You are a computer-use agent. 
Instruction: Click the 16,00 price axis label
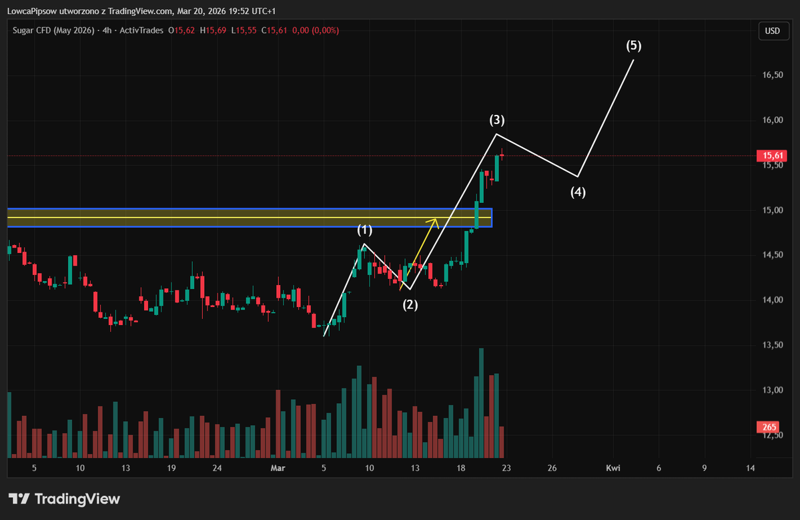773,120
